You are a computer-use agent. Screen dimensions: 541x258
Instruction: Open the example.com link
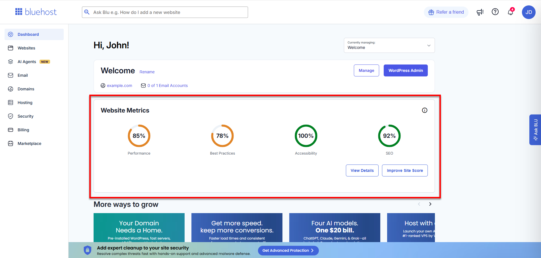pyautogui.click(x=119, y=86)
